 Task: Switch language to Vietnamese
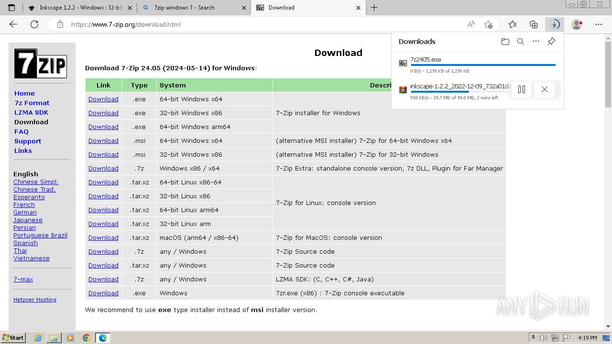tap(32, 258)
